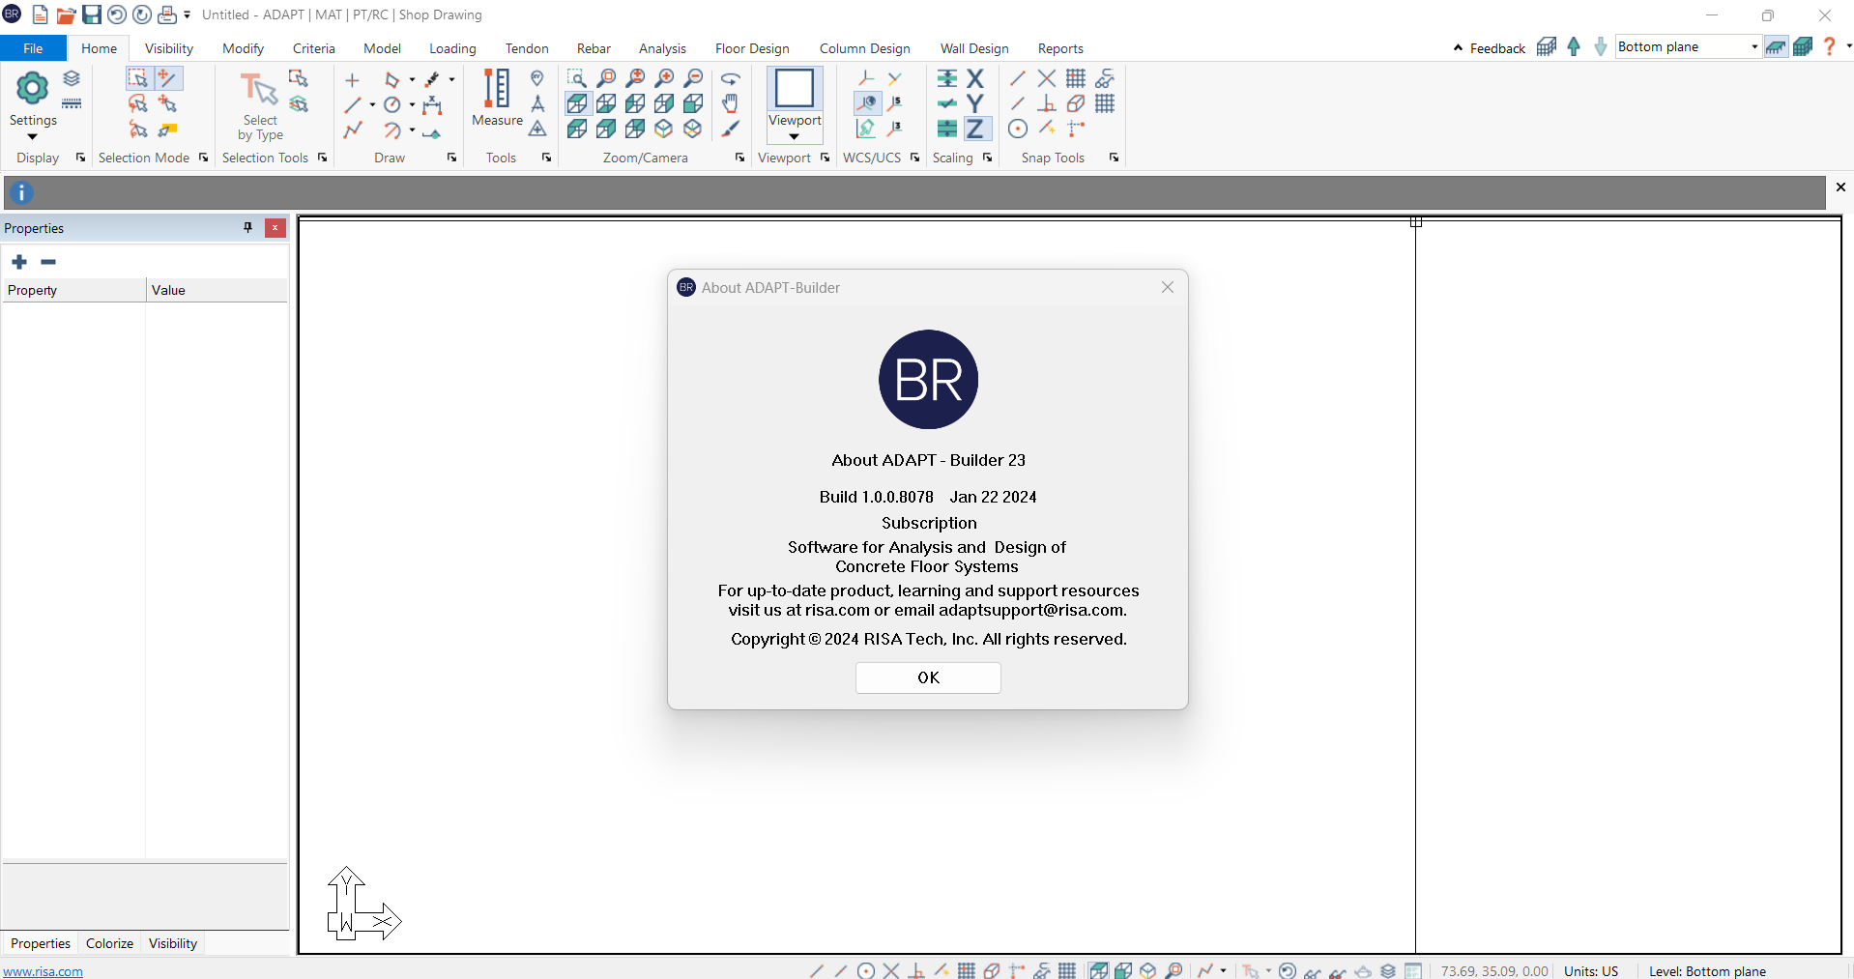Toggle Scale X in Scaling group
The image size is (1854, 979).
click(x=975, y=78)
